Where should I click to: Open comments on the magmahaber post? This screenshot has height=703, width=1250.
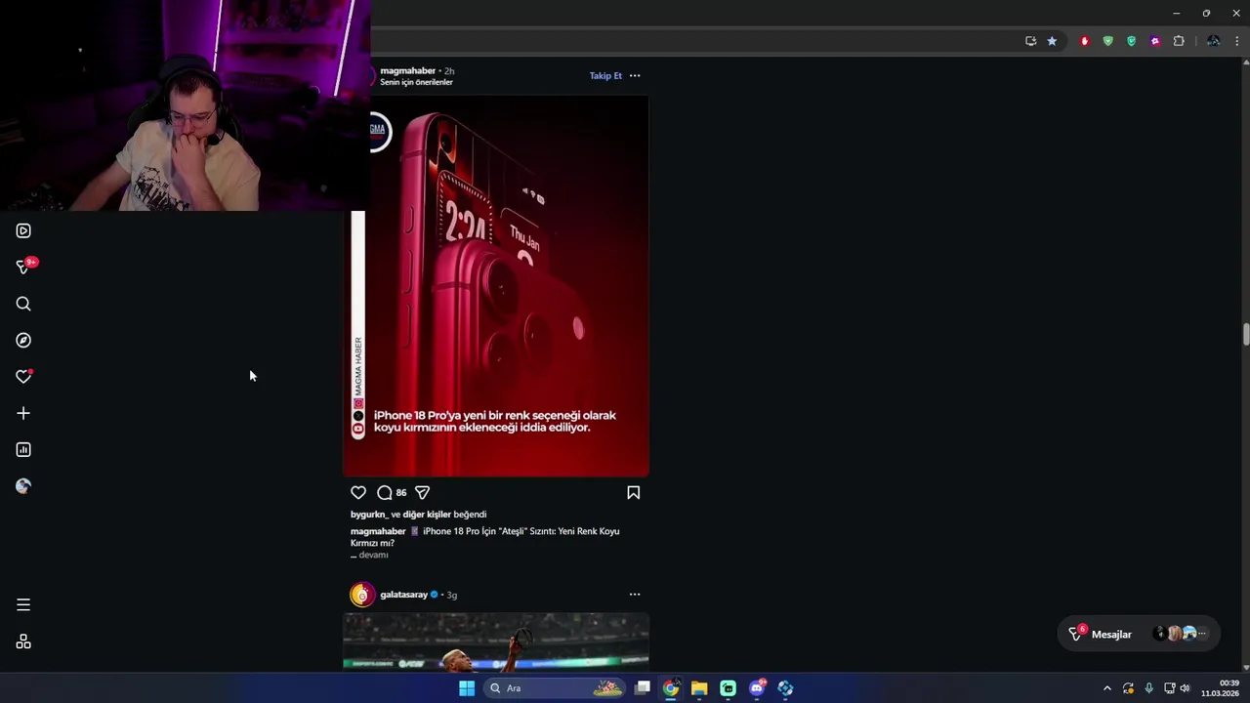click(385, 493)
